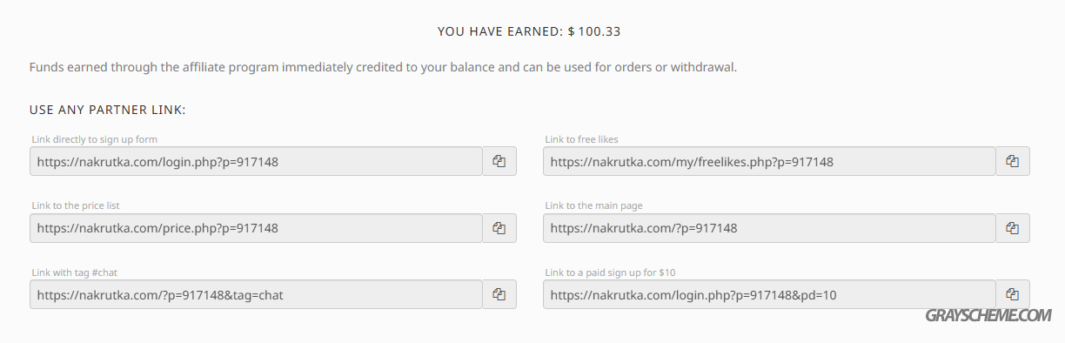Click the 'Link directly to sign up form' label

click(95, 139)
